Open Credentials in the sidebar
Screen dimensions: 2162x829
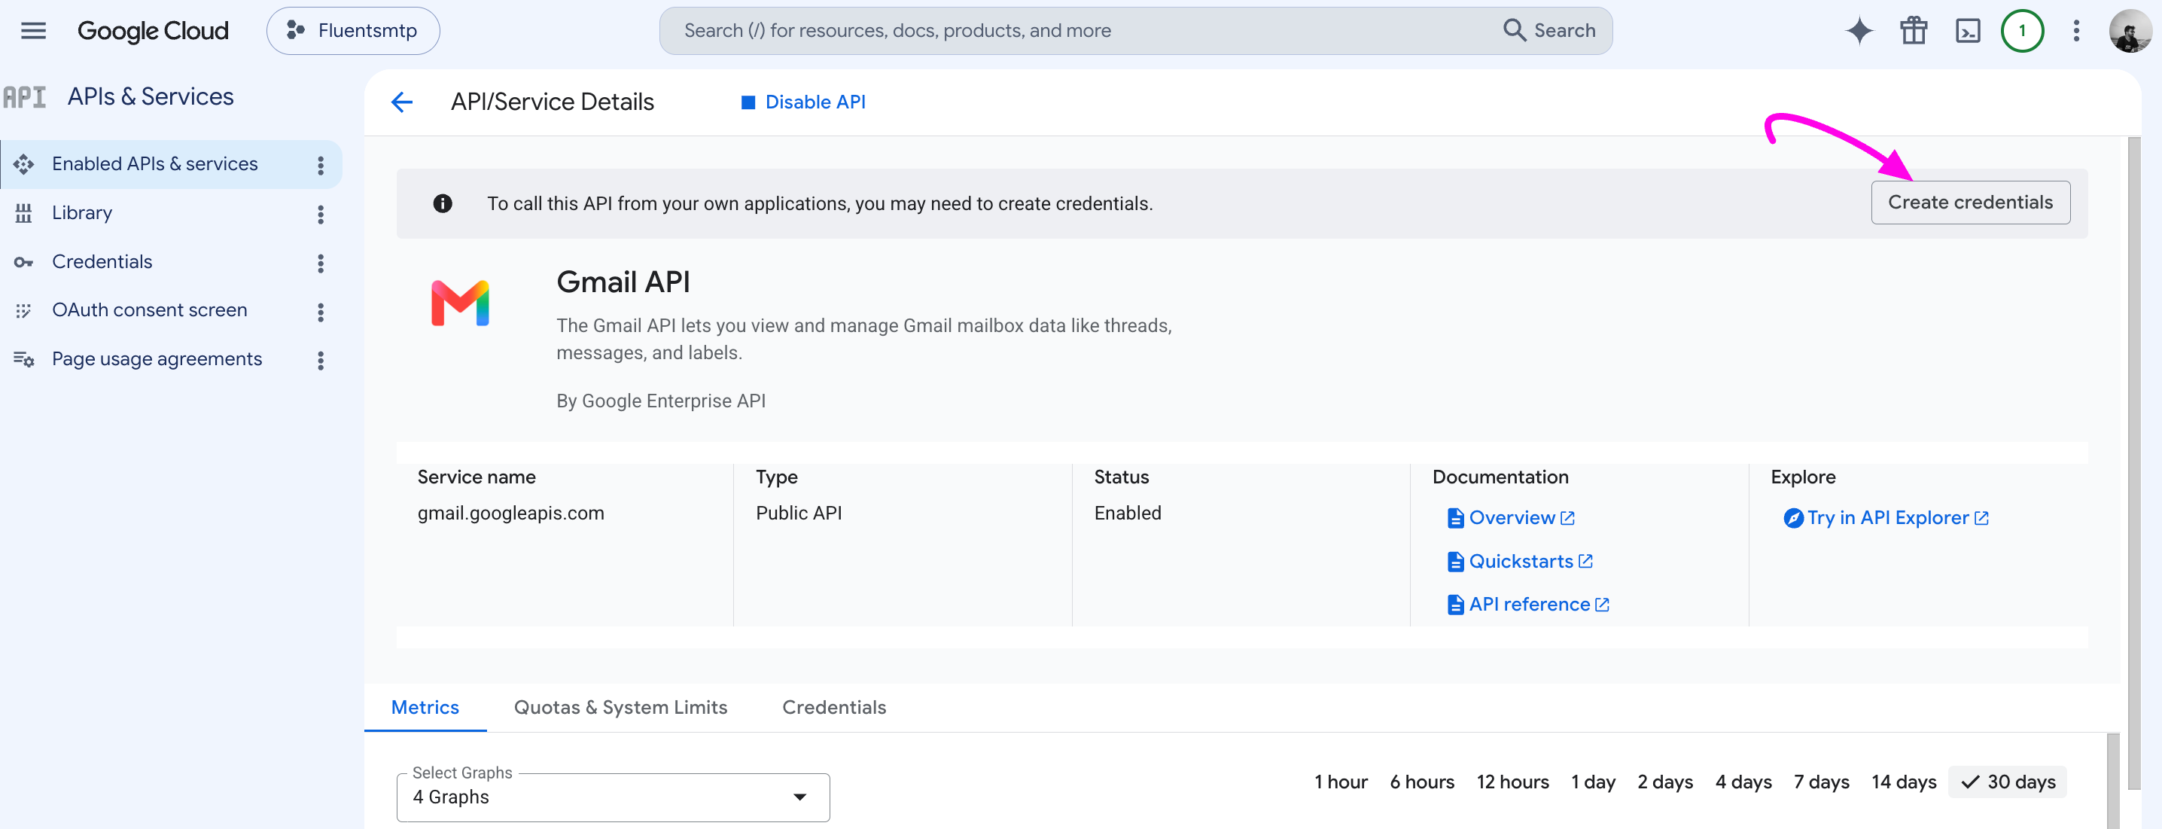point(102,262)
